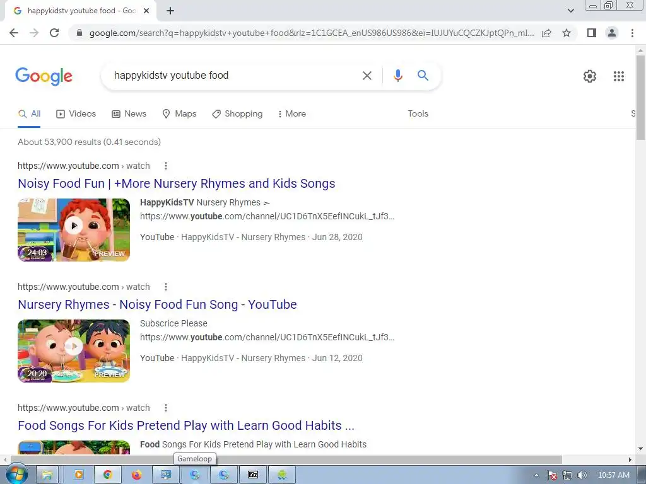Open the Action Center flag icon
The image size is (646, 484).
[551, 475]
